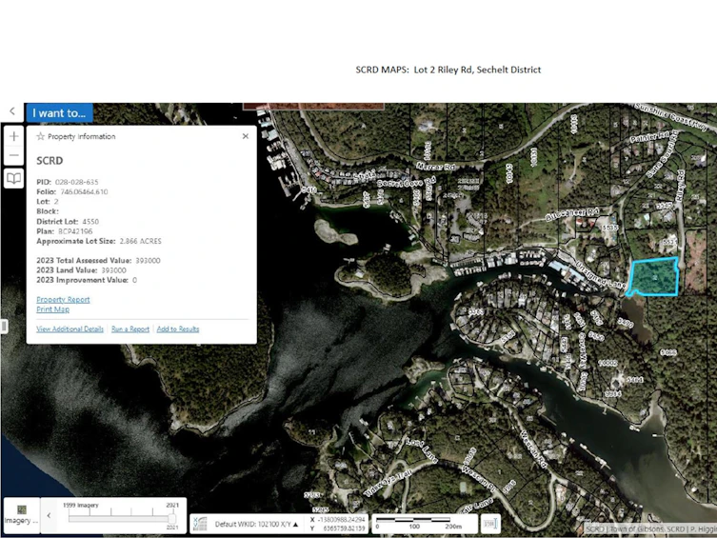Screen dimensions: 717x538
Task: Collapse the side panel with back arrow
Action: tap(12, 111)
